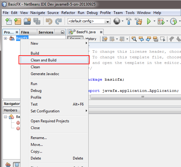Click the editor Back navigation icon
This screenshot has width=181, height=167.
point(112,39)
